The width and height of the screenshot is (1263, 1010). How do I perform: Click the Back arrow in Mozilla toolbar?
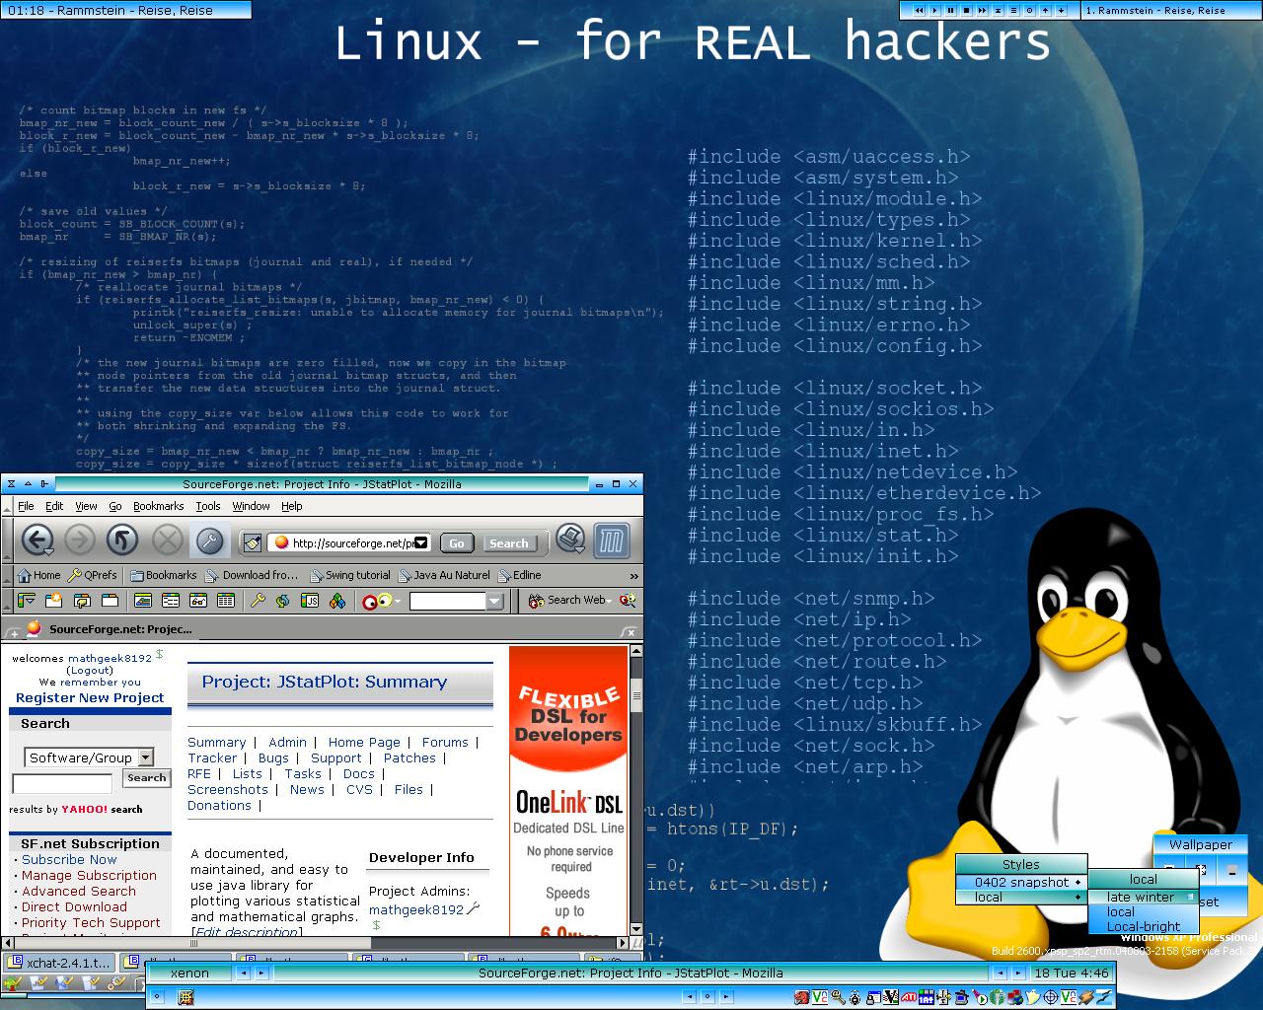click(37, 540)
